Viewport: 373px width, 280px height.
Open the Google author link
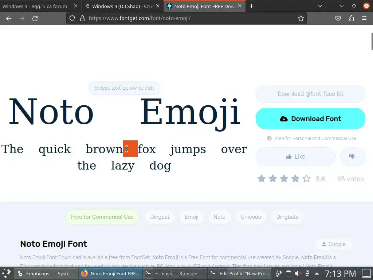334,244
